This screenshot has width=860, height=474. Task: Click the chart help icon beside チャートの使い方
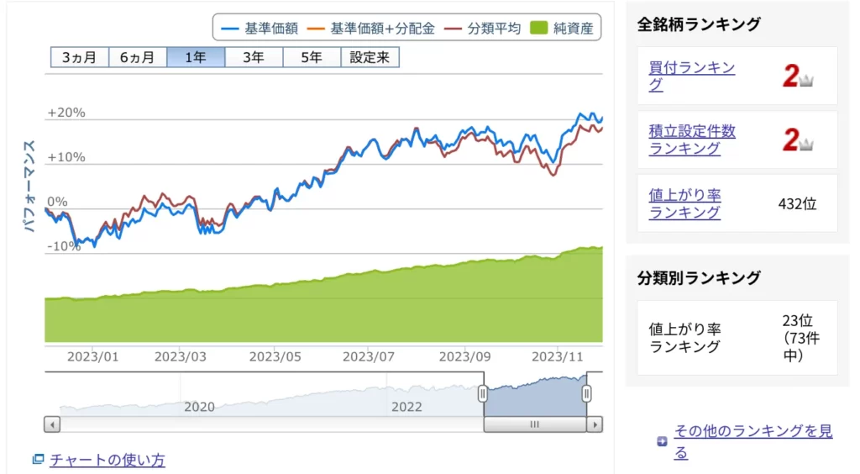pos(37,460)
